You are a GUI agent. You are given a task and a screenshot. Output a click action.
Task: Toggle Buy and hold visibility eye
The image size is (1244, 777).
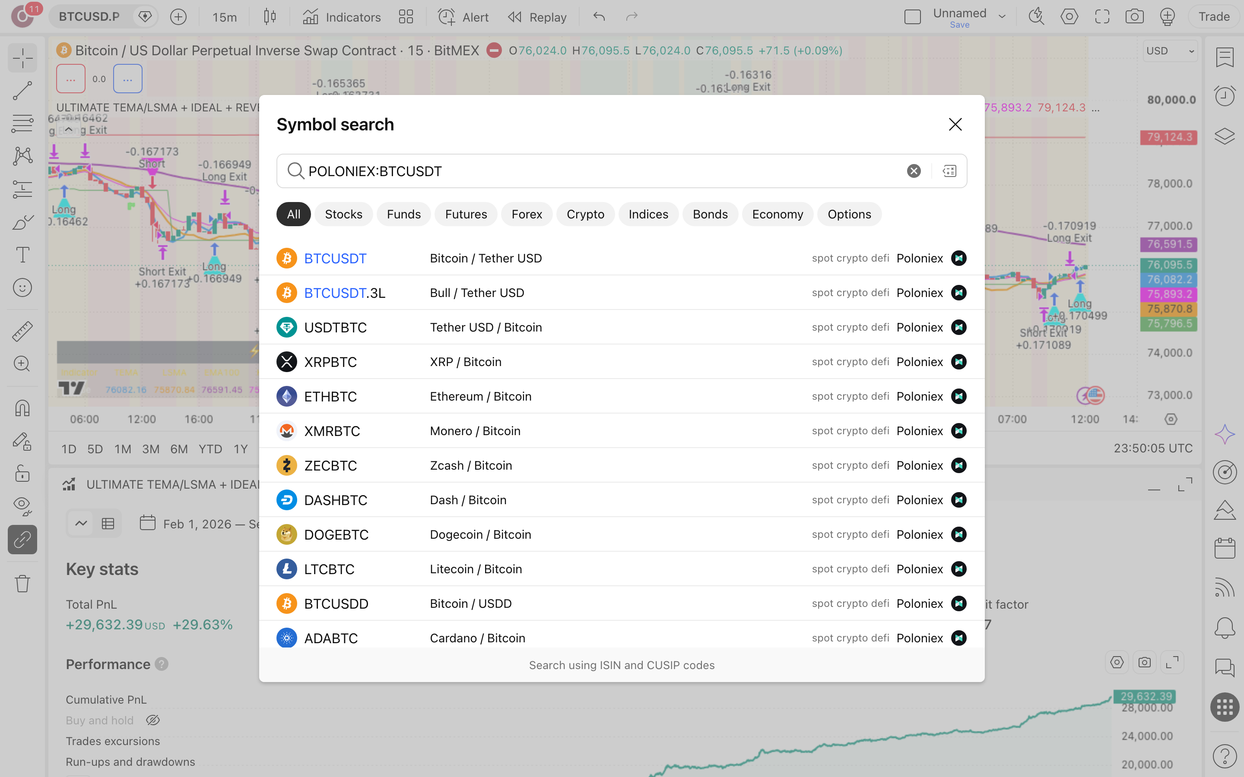click(152, 720)
